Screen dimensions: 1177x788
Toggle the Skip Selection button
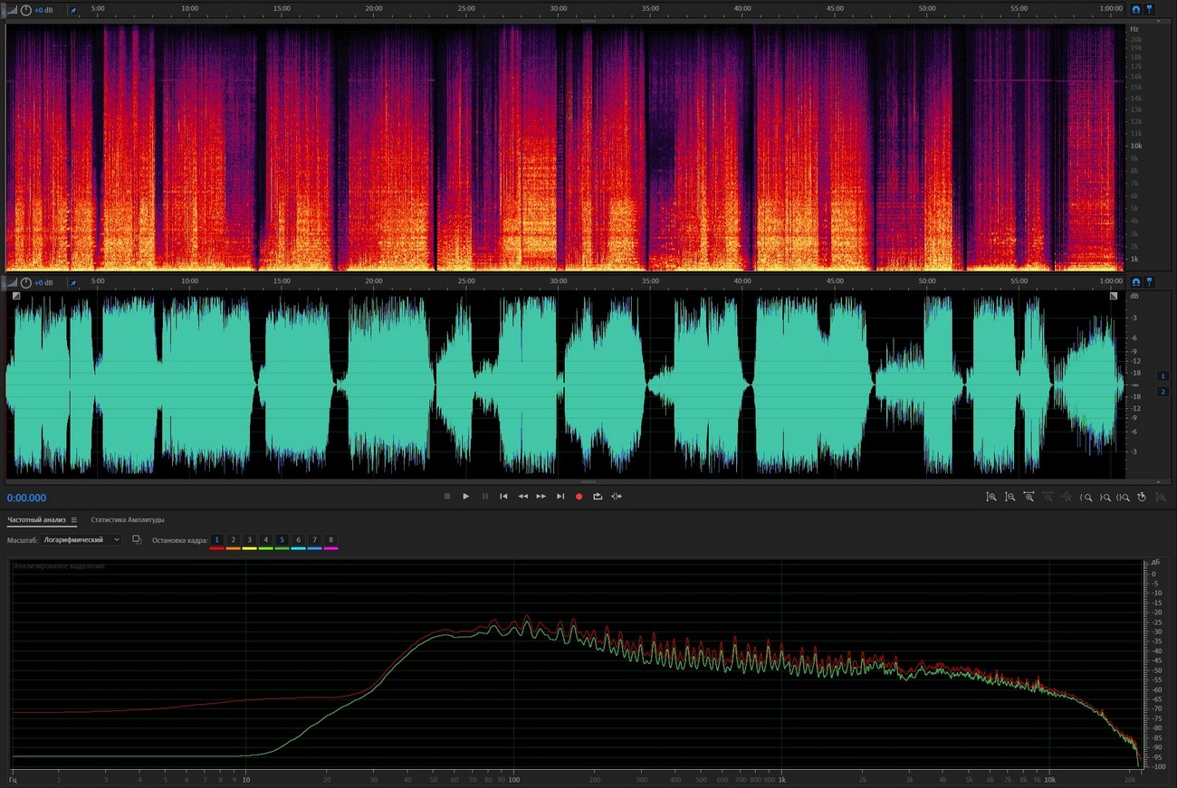tap(617, 497)
